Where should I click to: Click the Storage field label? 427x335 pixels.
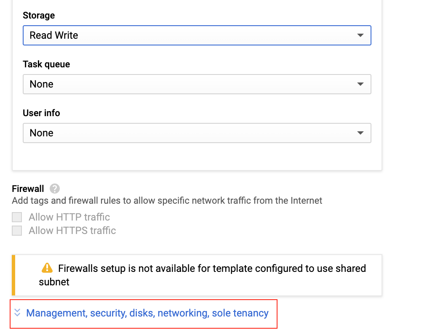[39, 16]
